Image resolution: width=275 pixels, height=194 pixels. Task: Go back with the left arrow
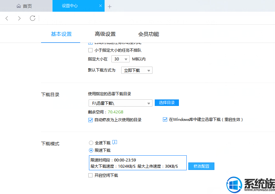pyautogui.click(x=7, y=19)
